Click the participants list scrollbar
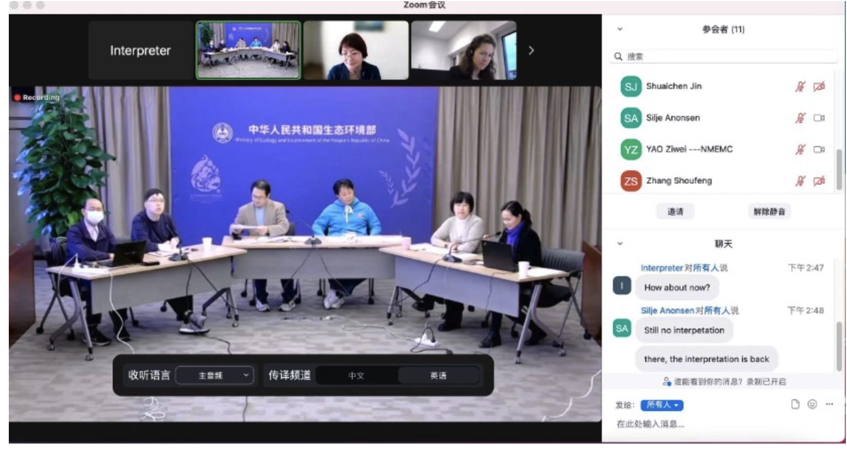 [839, 169]
